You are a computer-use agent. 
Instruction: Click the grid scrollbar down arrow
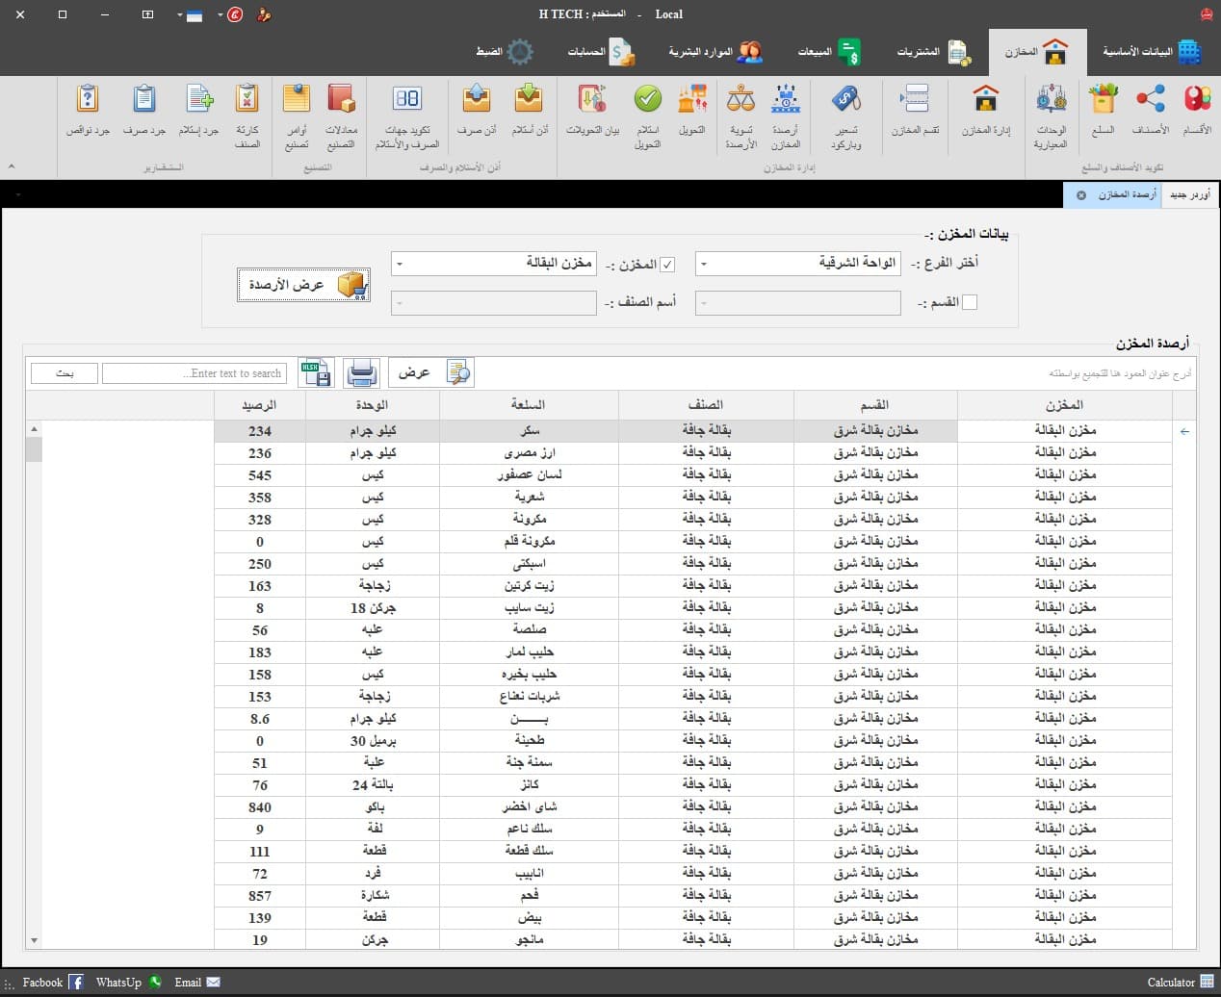tap(34, 940)
